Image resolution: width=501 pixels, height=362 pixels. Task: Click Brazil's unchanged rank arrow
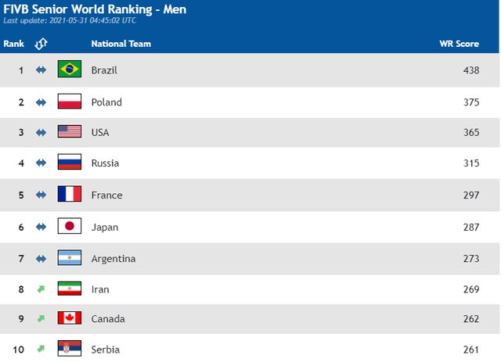pyautogui.click(x=41, y=70)
